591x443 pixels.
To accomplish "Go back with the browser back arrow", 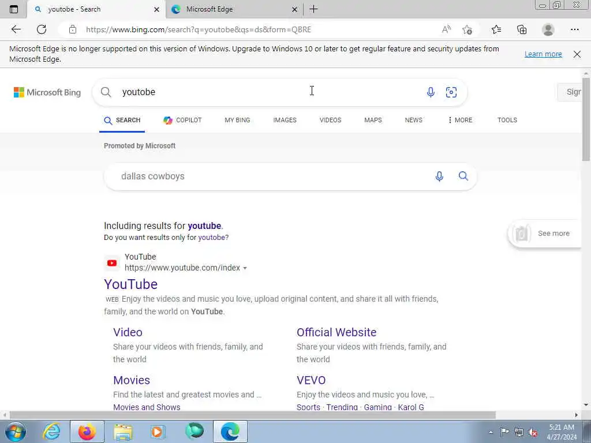I will coord(16,29).
